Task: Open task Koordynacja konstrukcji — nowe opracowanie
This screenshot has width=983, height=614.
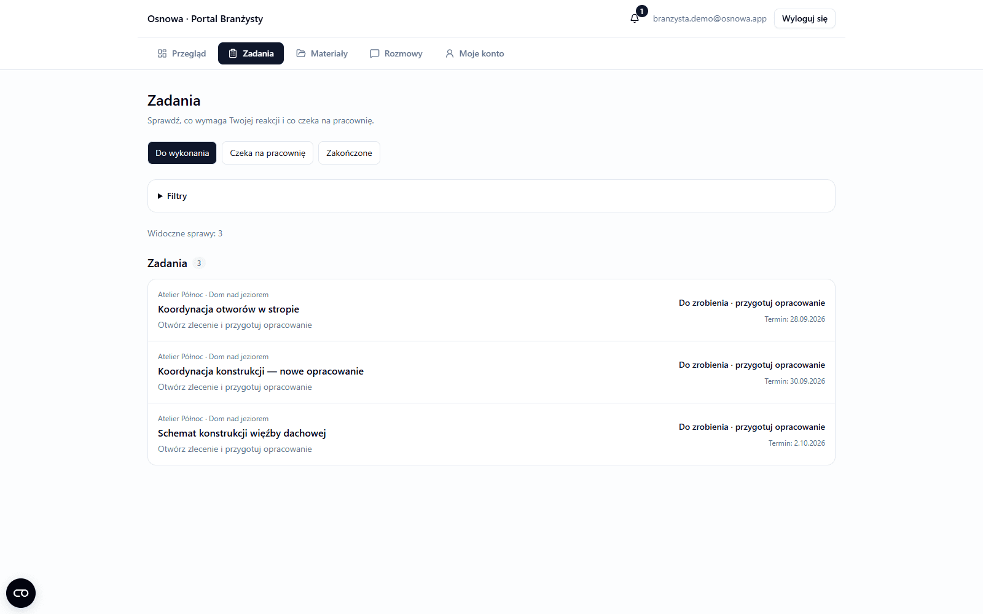Action: 491,372
